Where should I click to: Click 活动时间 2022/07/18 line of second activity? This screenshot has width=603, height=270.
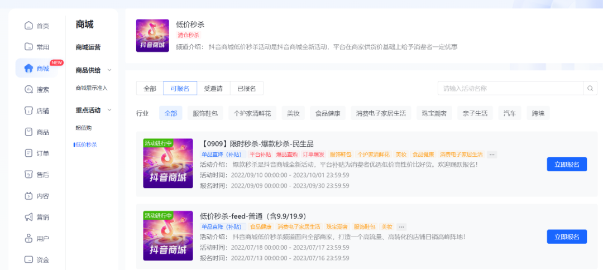coord(275,248)
